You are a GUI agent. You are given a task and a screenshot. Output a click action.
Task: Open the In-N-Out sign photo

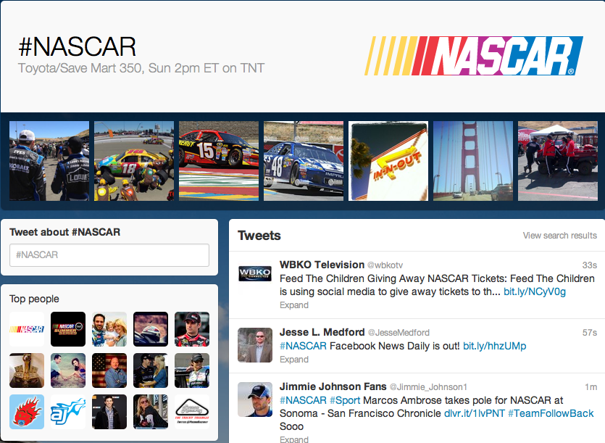click(x=388, y=161)
